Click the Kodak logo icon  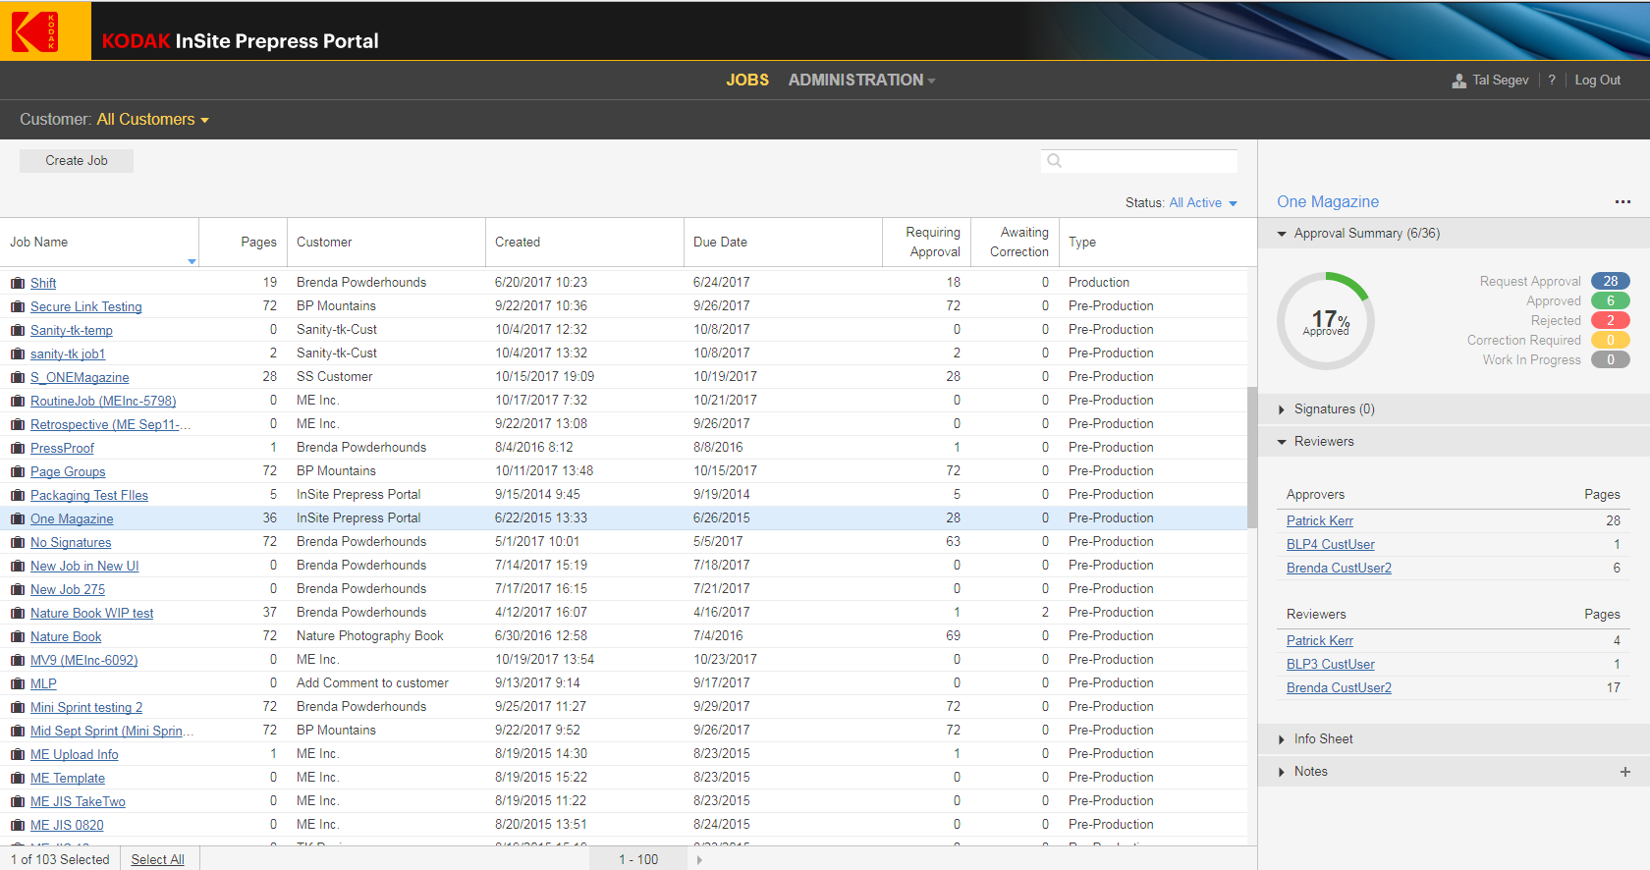point(35,31)
